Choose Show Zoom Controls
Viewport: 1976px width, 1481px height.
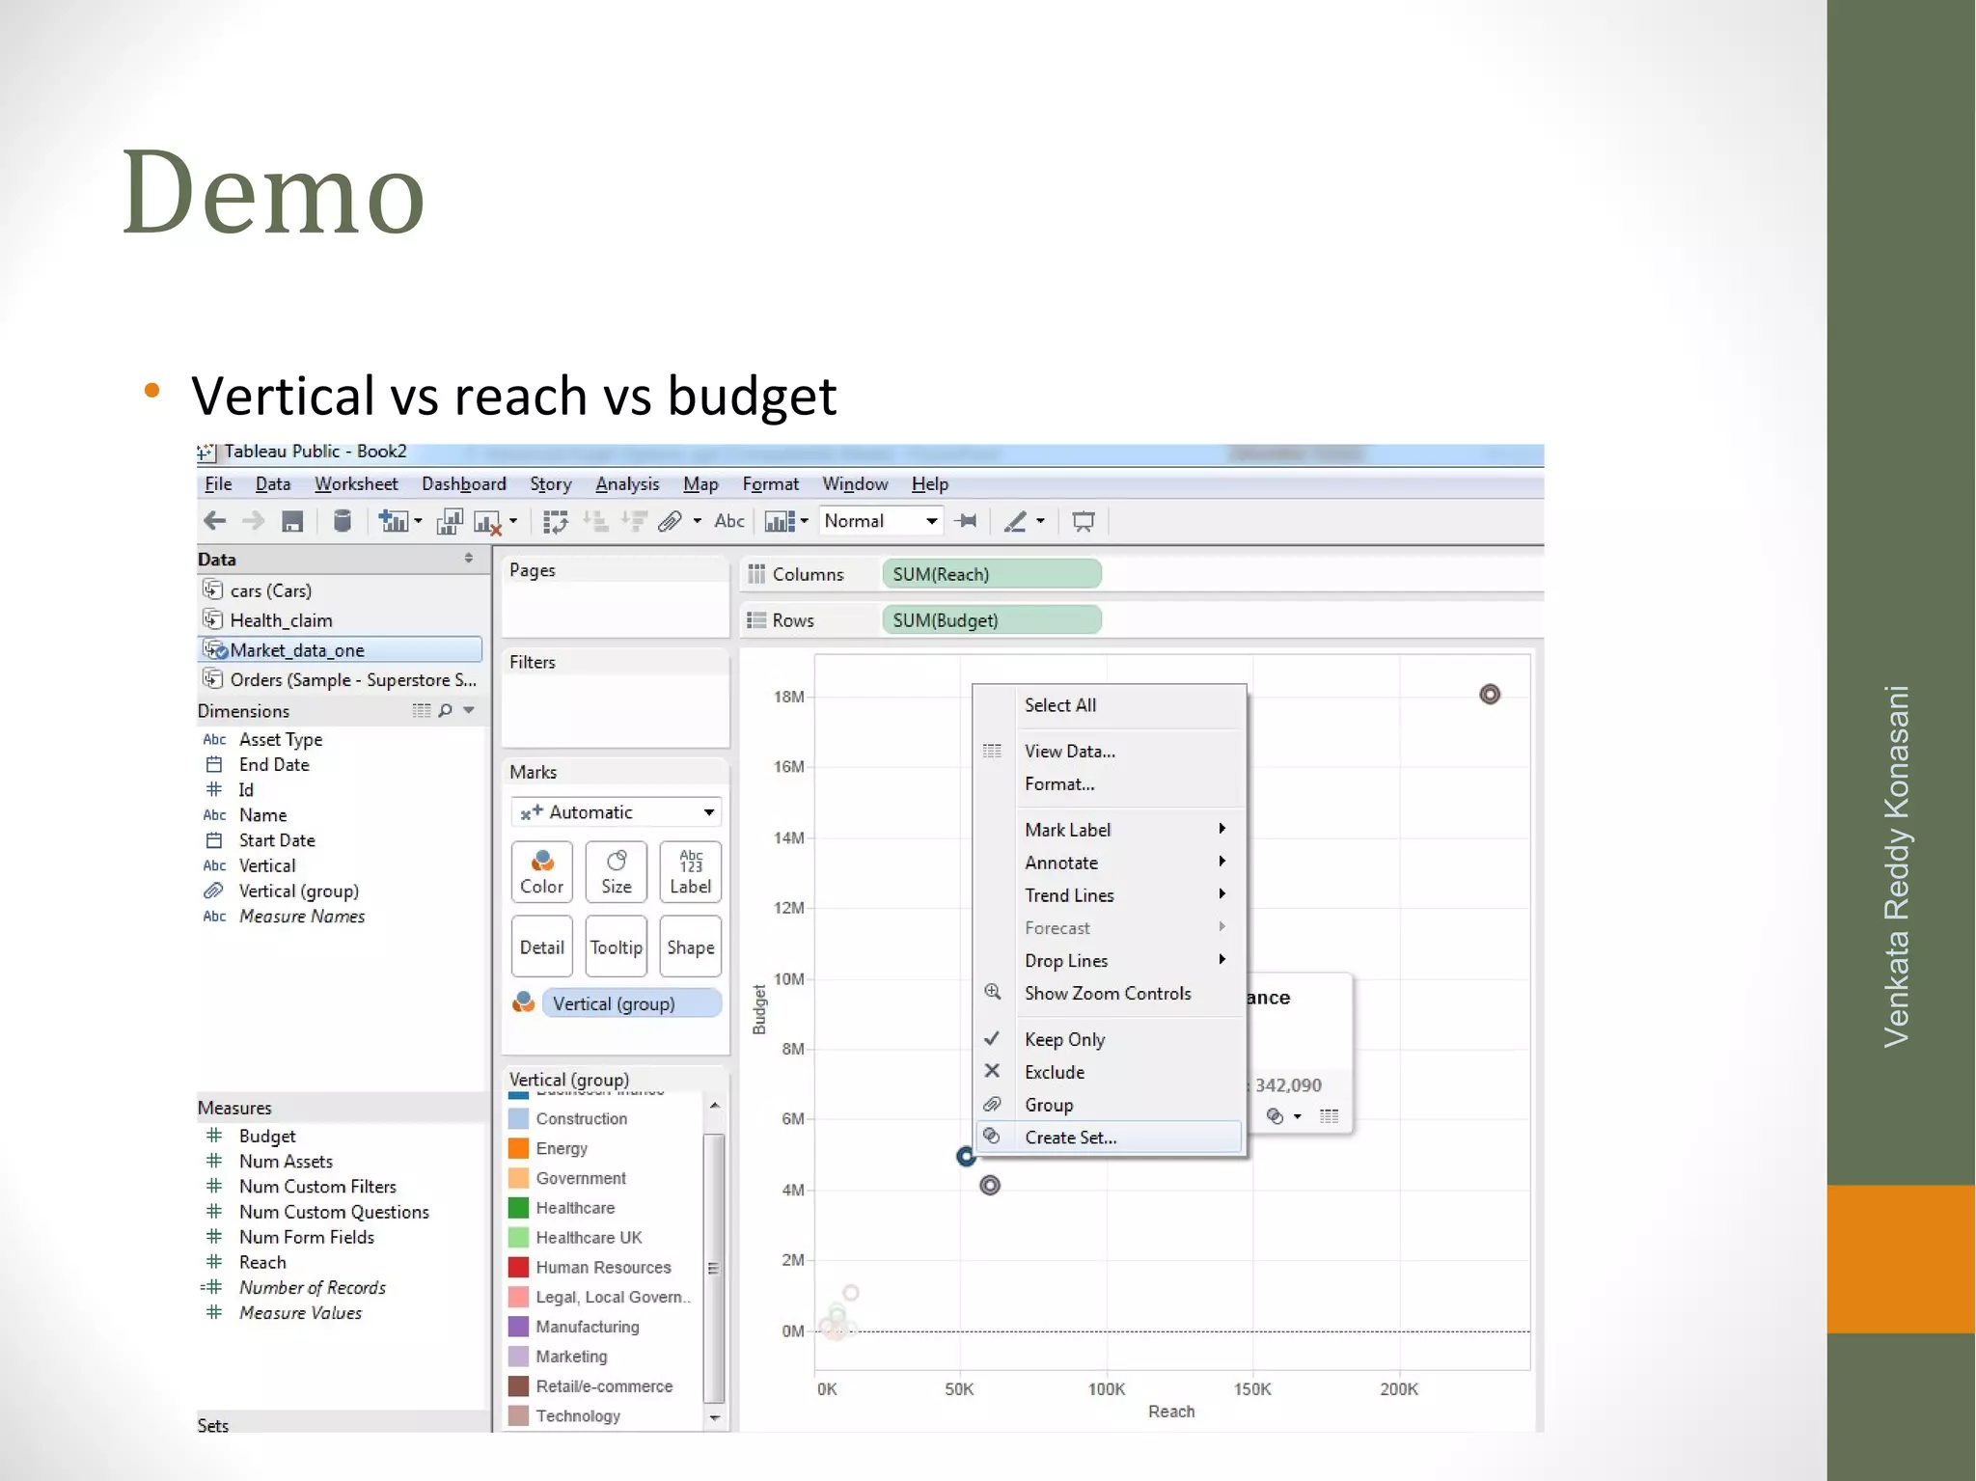click(x=1110, y=993)
